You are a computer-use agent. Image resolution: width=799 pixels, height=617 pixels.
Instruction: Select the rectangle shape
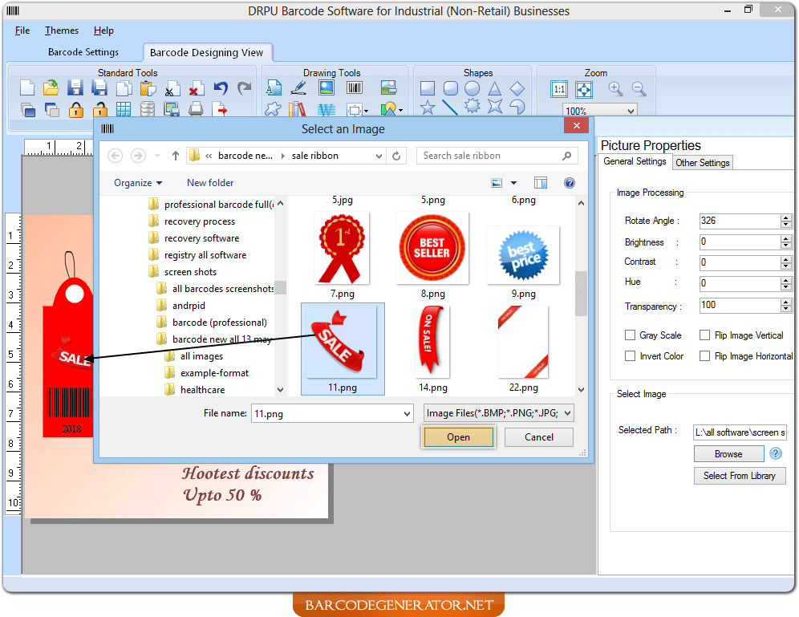[x=427, y=88]
